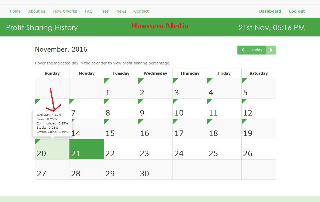Click the Thursday column header
Image resolution: width=320 pixels, height=202 pixels.
click(x=190, y=73)
